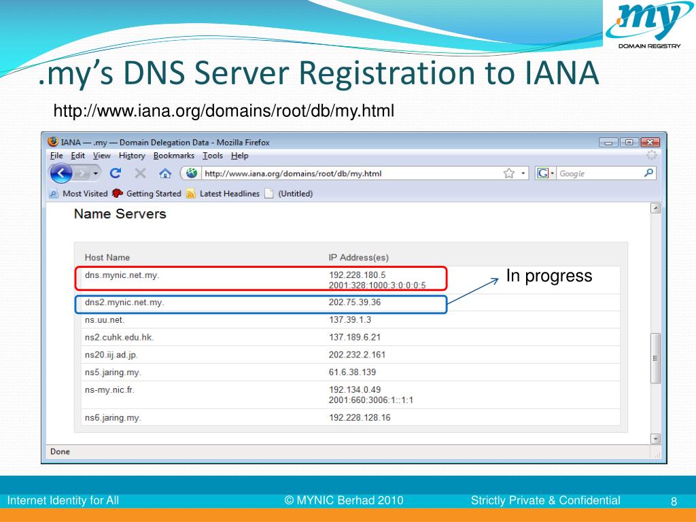This screenshot has height=522, width=696.
Task: Click the Firefox logo in title bar
Action: (x=53, y=141)
